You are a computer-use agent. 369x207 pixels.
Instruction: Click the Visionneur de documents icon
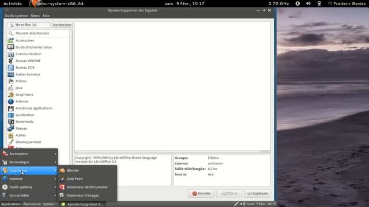62,187
